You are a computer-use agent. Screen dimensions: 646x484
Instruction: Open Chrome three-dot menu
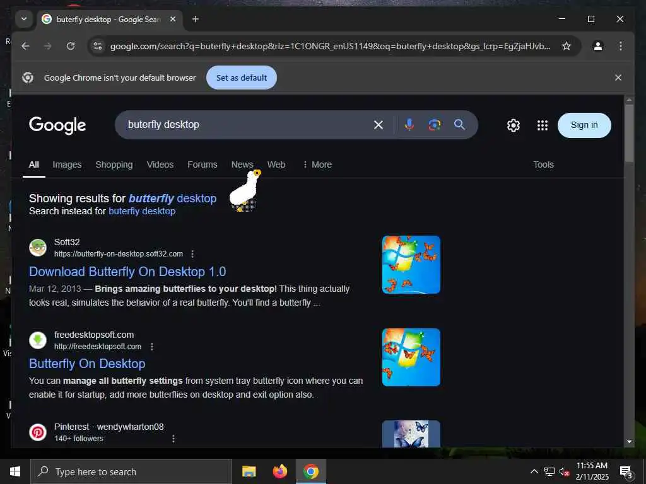click(621, 46)
